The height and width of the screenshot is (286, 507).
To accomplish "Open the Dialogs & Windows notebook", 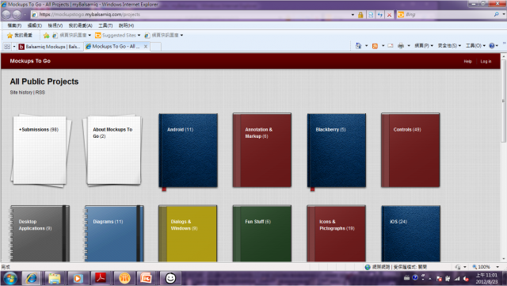I will pos(188,233).
